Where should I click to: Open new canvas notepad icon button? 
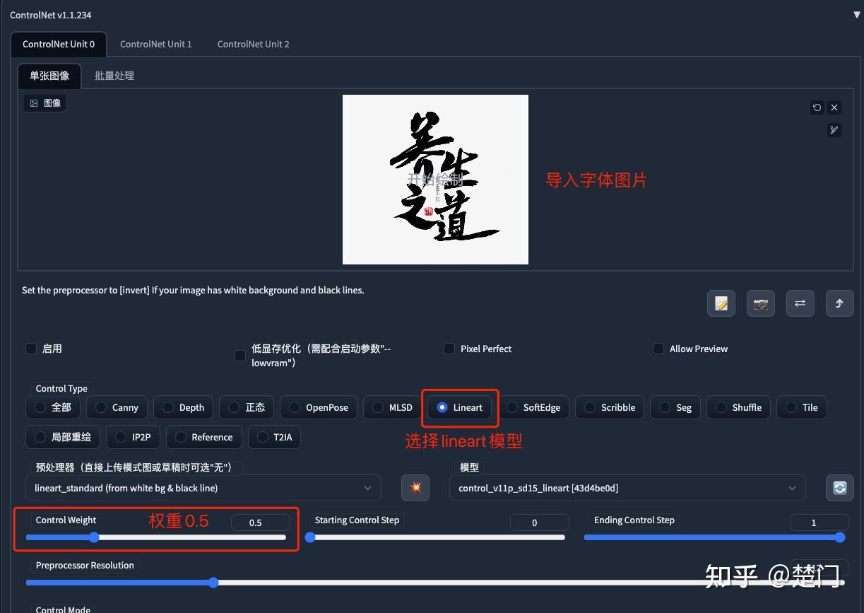721,303
